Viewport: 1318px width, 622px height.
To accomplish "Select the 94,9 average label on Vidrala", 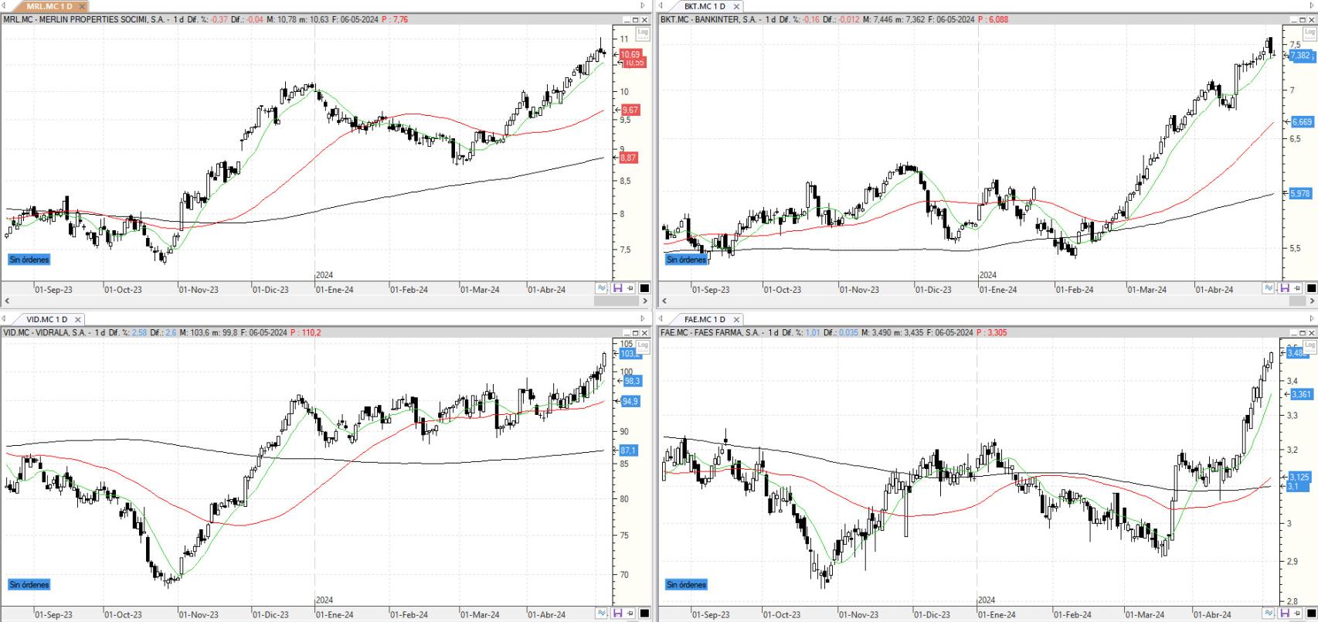I will point(630,402).
